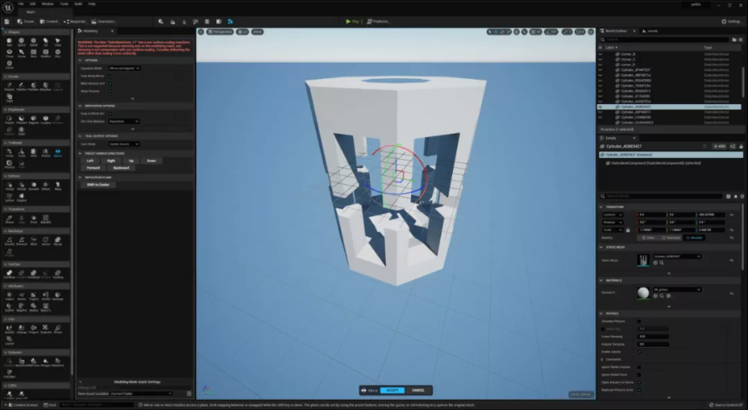
Task: Select Cylinder_A6F48873 in the outliner
Action: point(636,112)
